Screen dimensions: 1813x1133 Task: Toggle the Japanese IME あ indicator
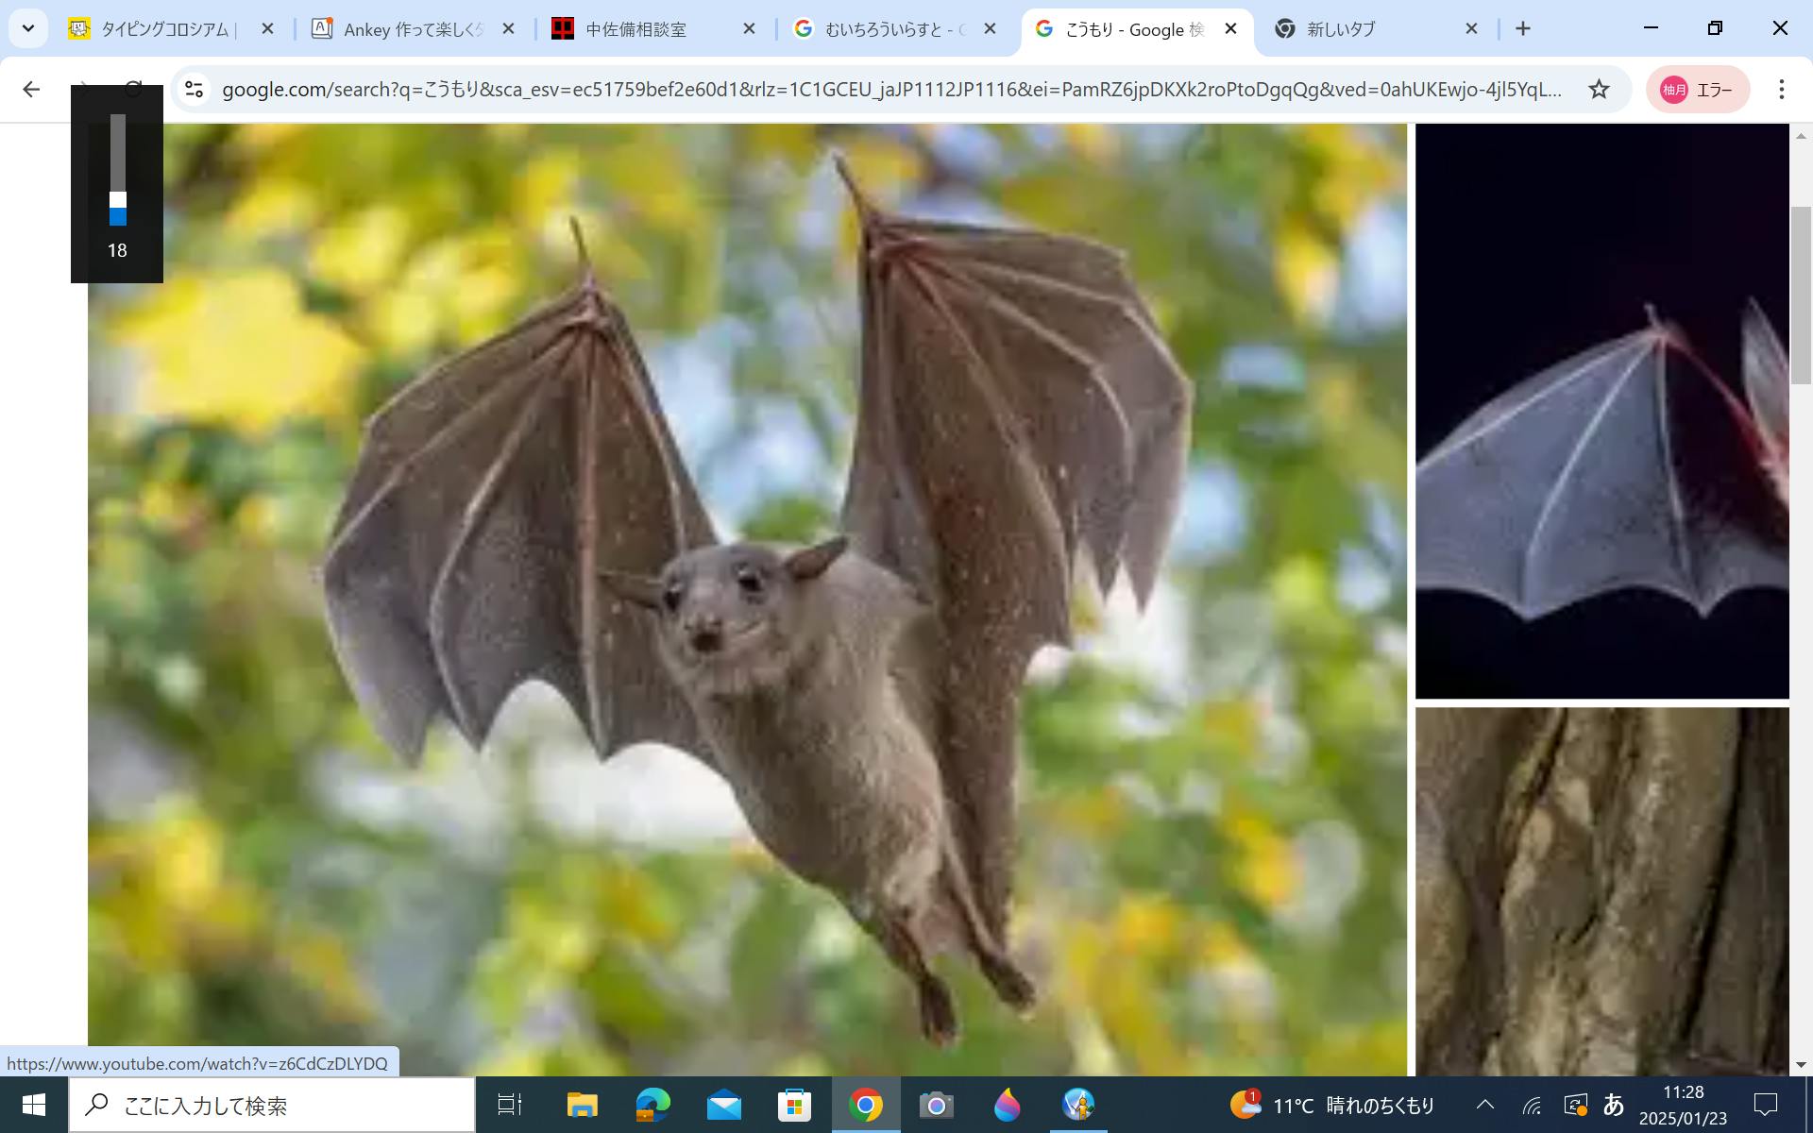point(1613,1105)
